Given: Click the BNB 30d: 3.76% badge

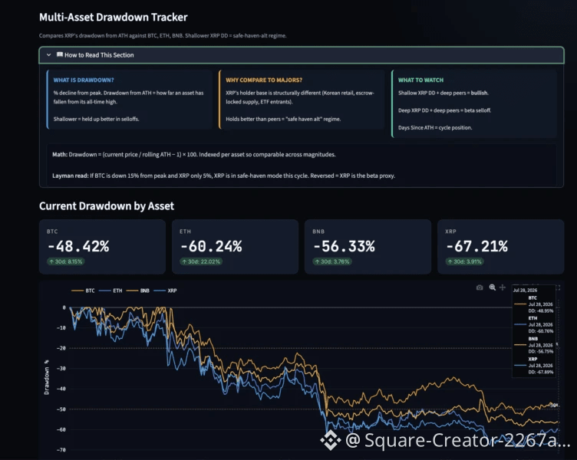Looking at the screenshot, I should tap(332, 261).
